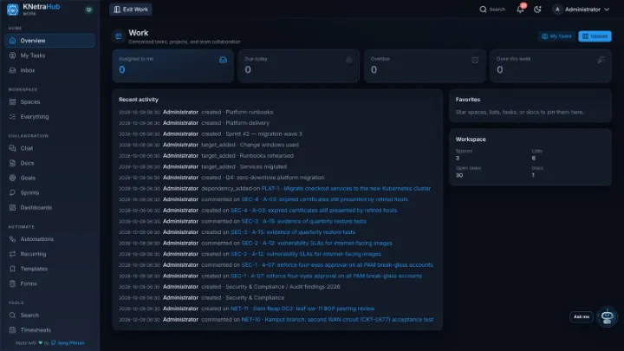Screen dimensions: 624x351
Task: Expand the Administrator account dropdown
Action: point(582,10)
